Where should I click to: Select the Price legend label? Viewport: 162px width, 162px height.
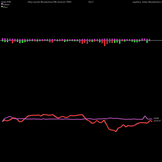pyautogui.click(x=5, y=7)
